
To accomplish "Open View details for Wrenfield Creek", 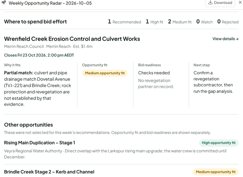I will click(225, 39).
